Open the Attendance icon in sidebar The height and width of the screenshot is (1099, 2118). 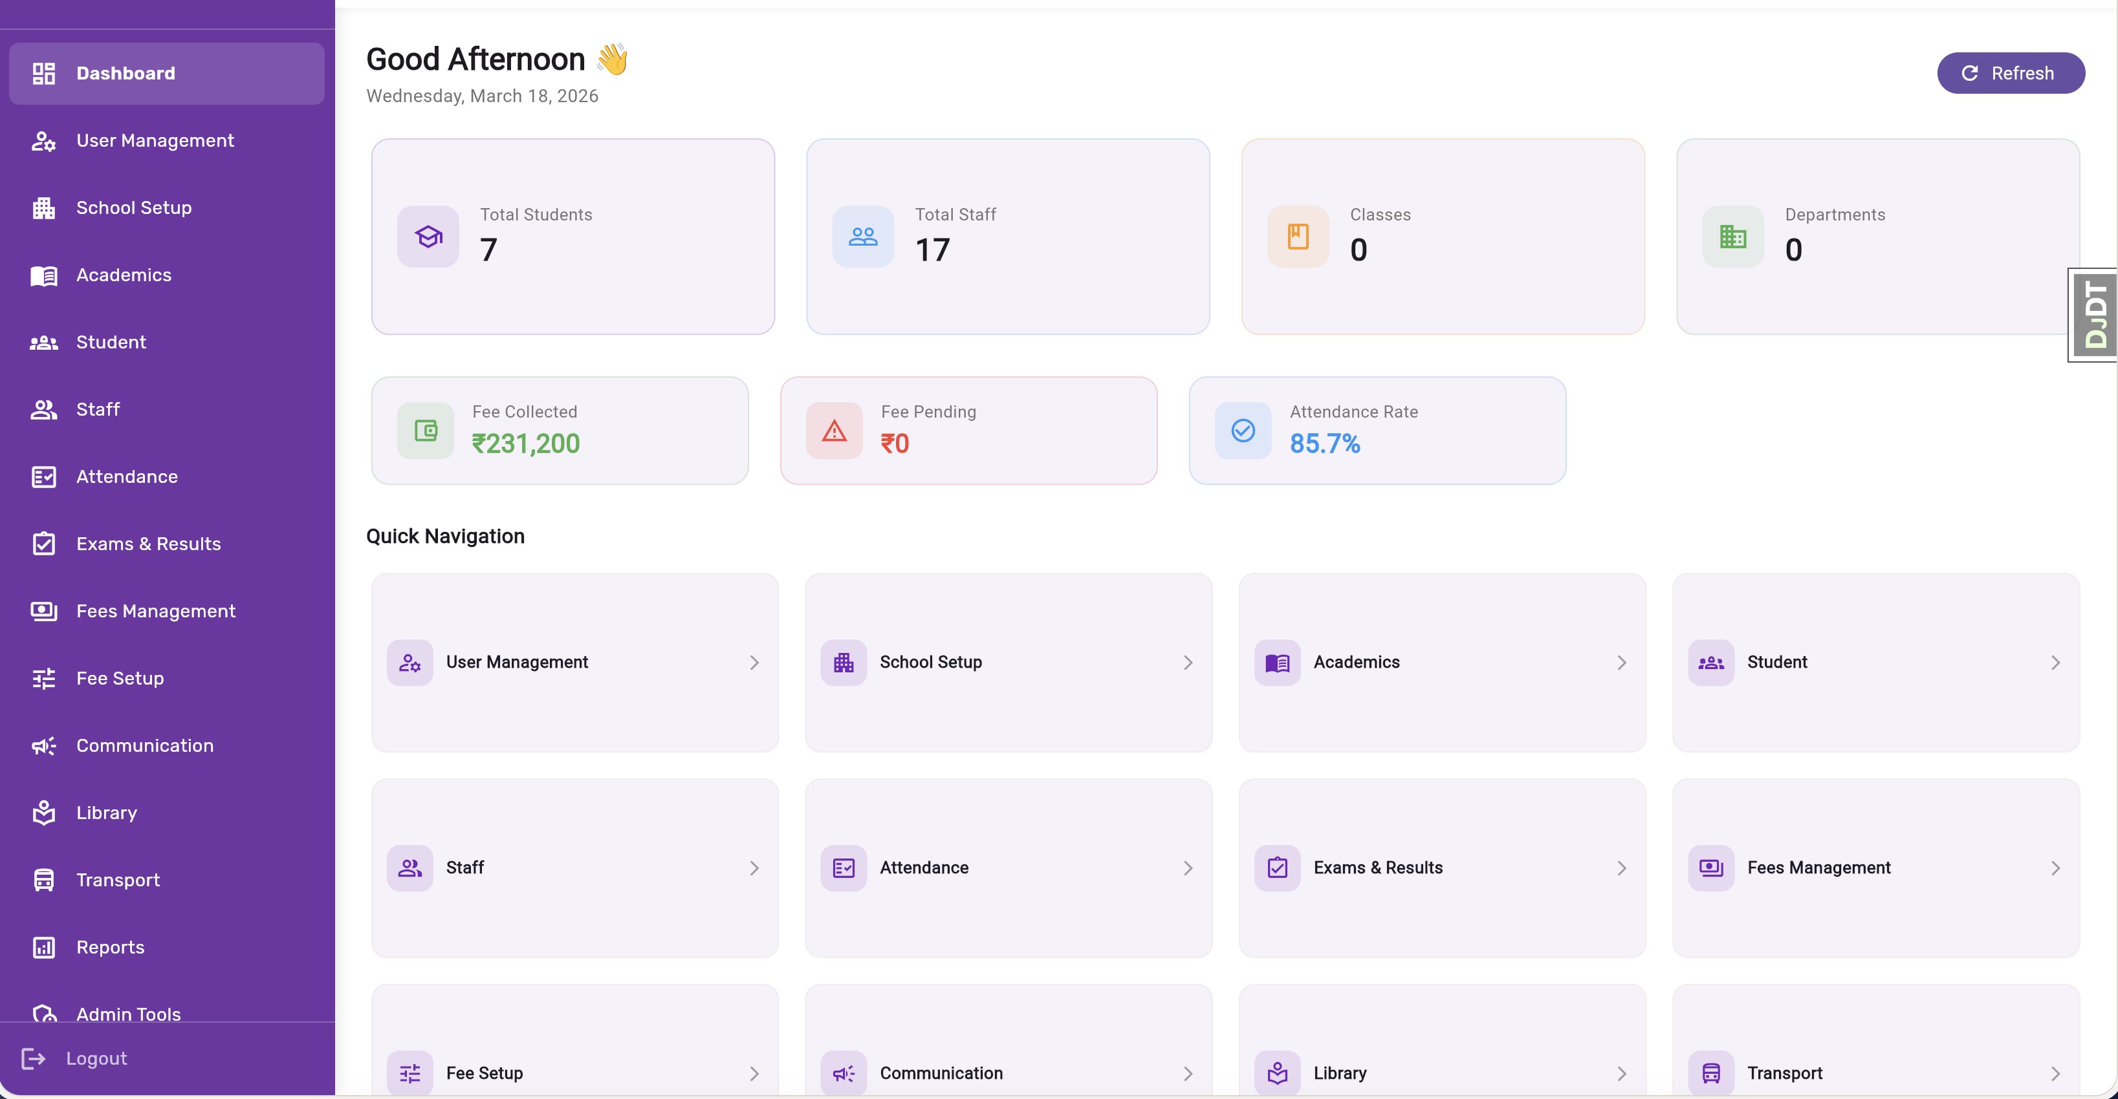[43, 476]
